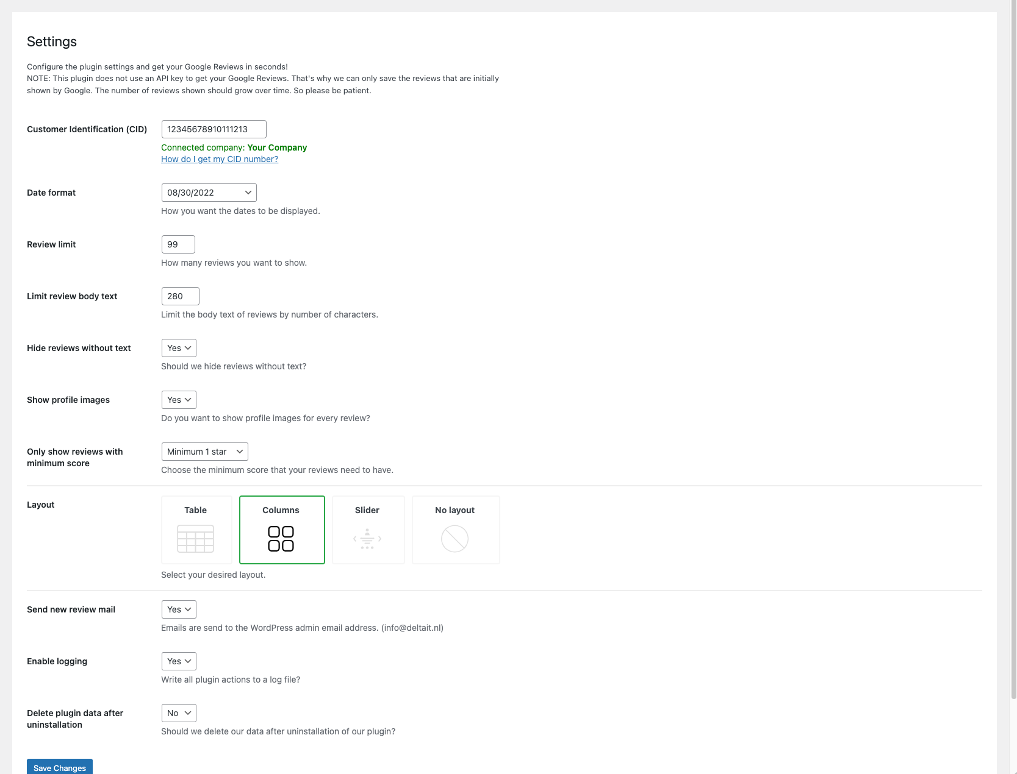Focus the Review limit number field
The image size is (1017, 774).
178,244
